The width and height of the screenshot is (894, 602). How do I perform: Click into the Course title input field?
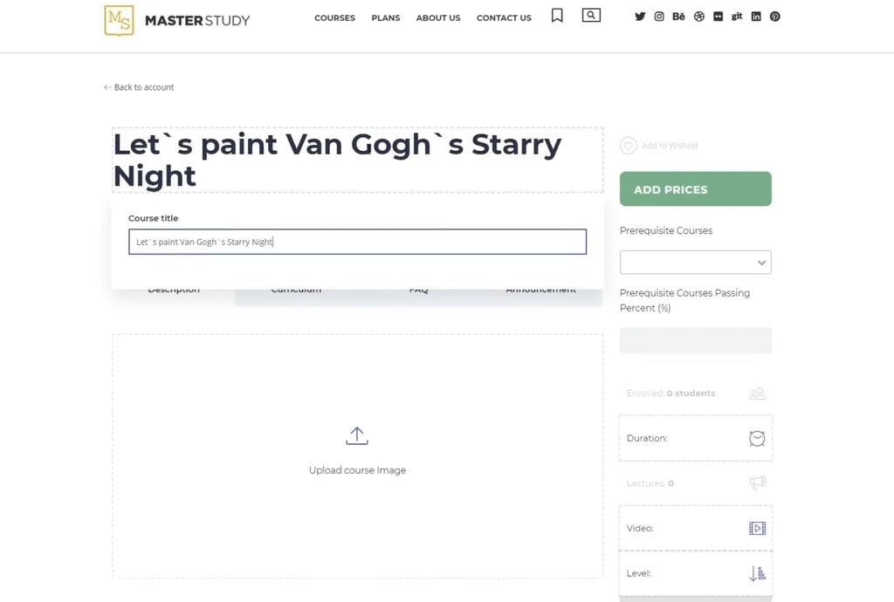tap(357, 242)
